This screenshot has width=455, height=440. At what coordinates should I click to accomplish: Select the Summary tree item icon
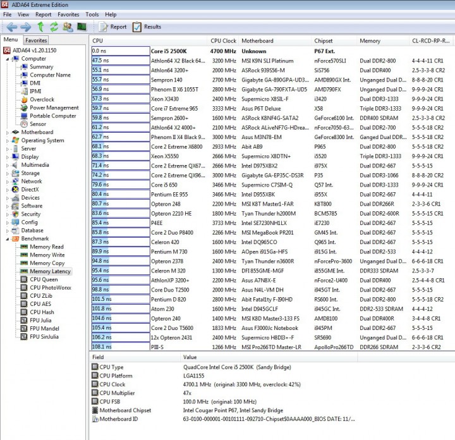pos(25,67)
